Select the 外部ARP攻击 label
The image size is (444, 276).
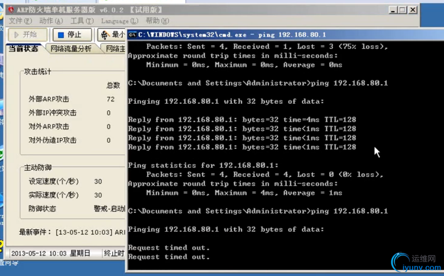pos(49,99)
